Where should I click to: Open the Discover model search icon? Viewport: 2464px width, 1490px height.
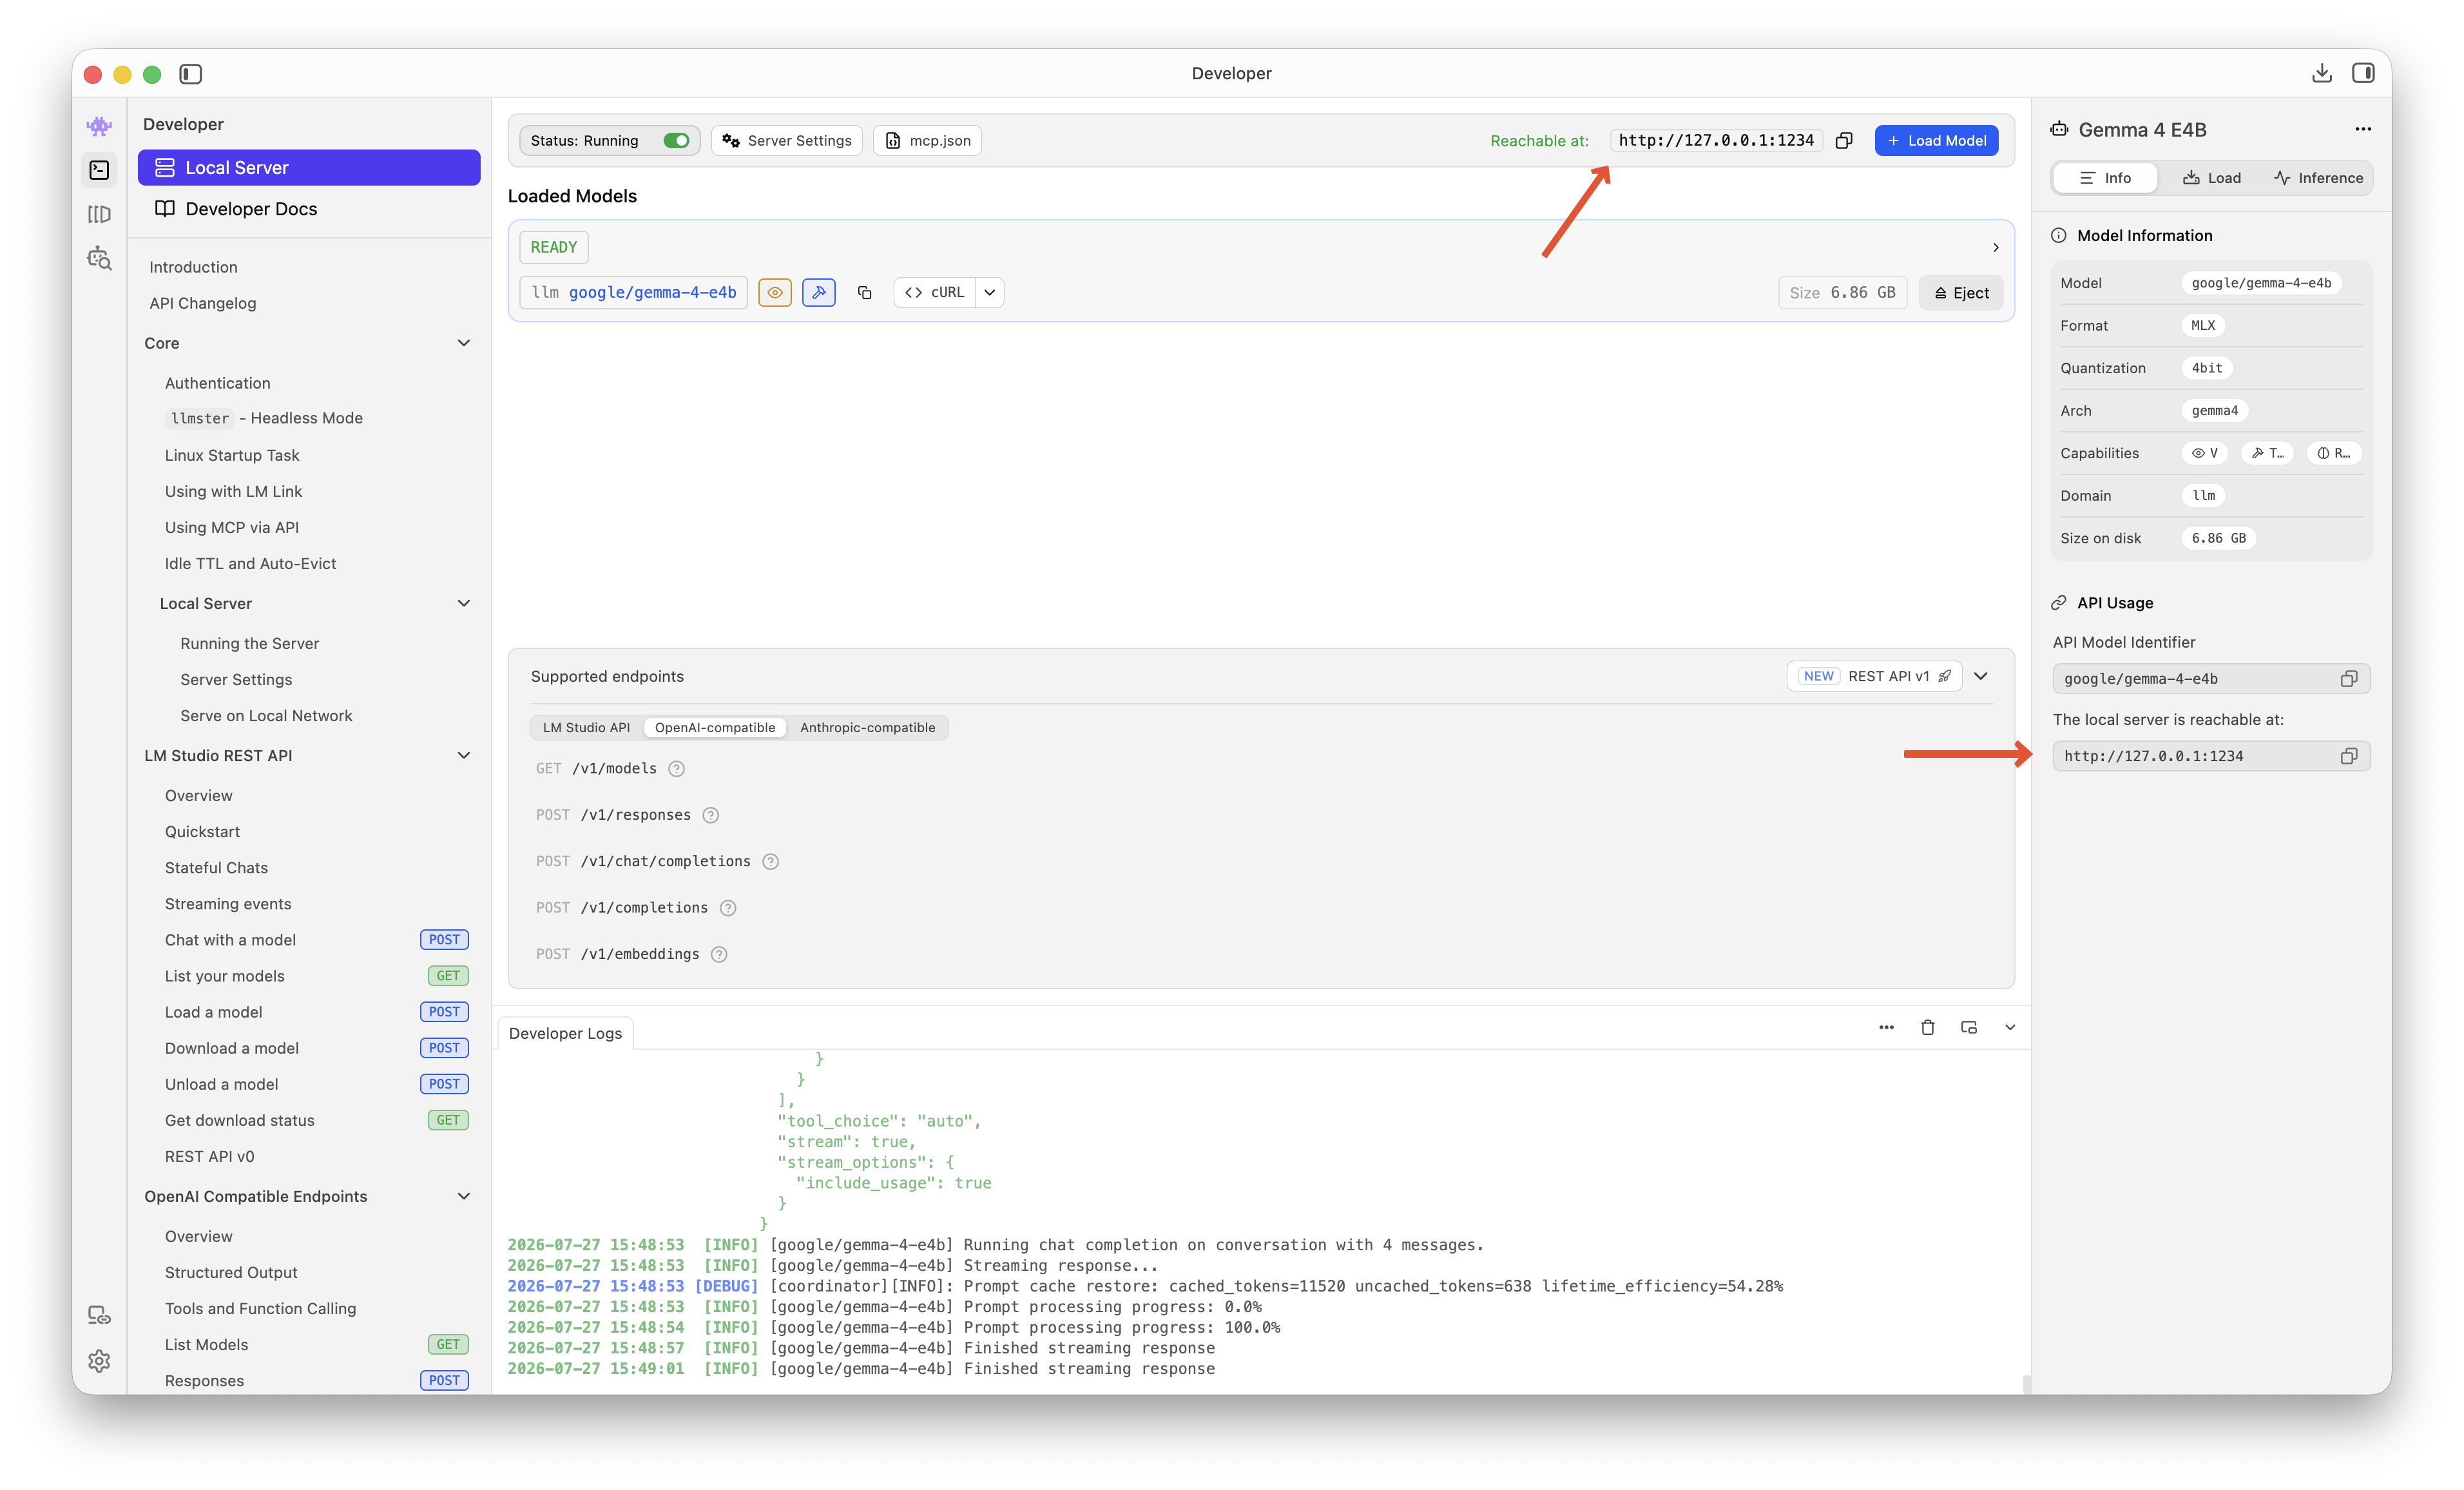[99, 258]
